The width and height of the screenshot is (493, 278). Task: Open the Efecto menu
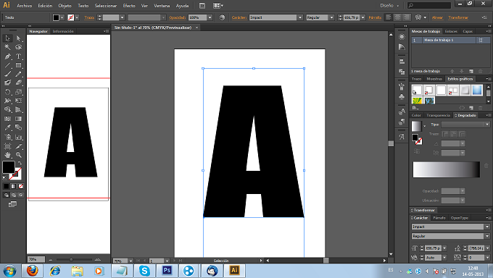(x=129, y=6)
